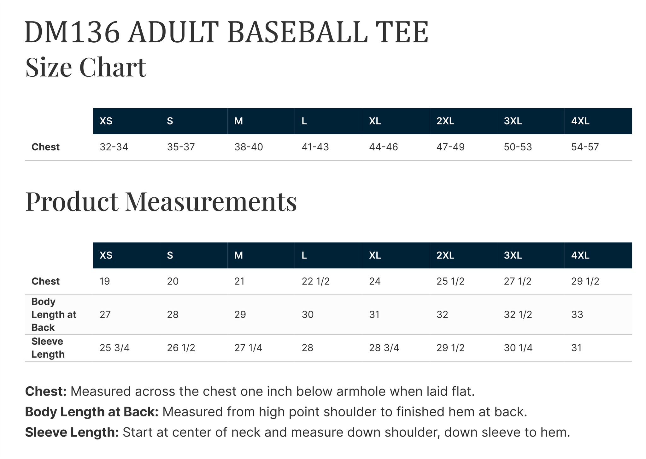Click the Body Length at Back row label
Viewport: 646px width, 459px height.
click(54, 314)
